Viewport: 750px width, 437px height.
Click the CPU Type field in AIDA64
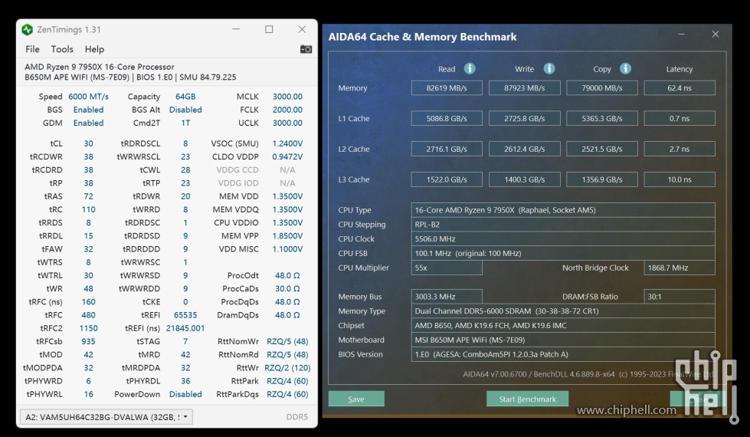(563, 210)
